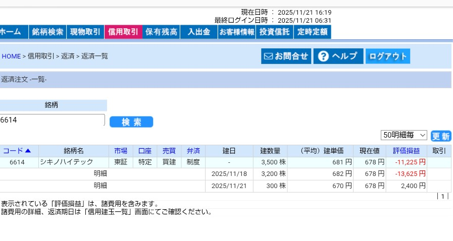Go to the 保有残高 tab
The height and width of the screenshot is (241, 453).
(161, 32)
